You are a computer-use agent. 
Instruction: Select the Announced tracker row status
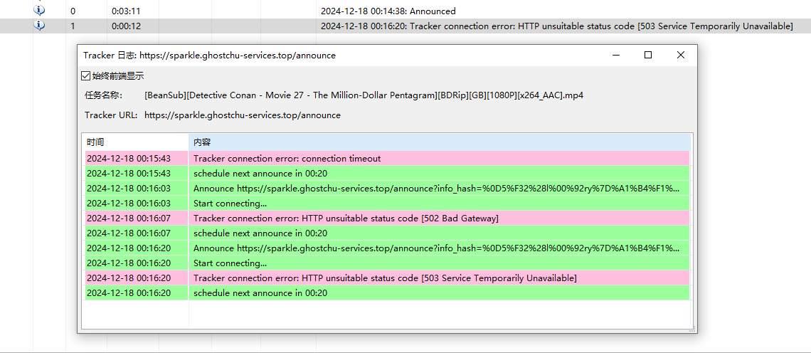(x=388, y=11)
